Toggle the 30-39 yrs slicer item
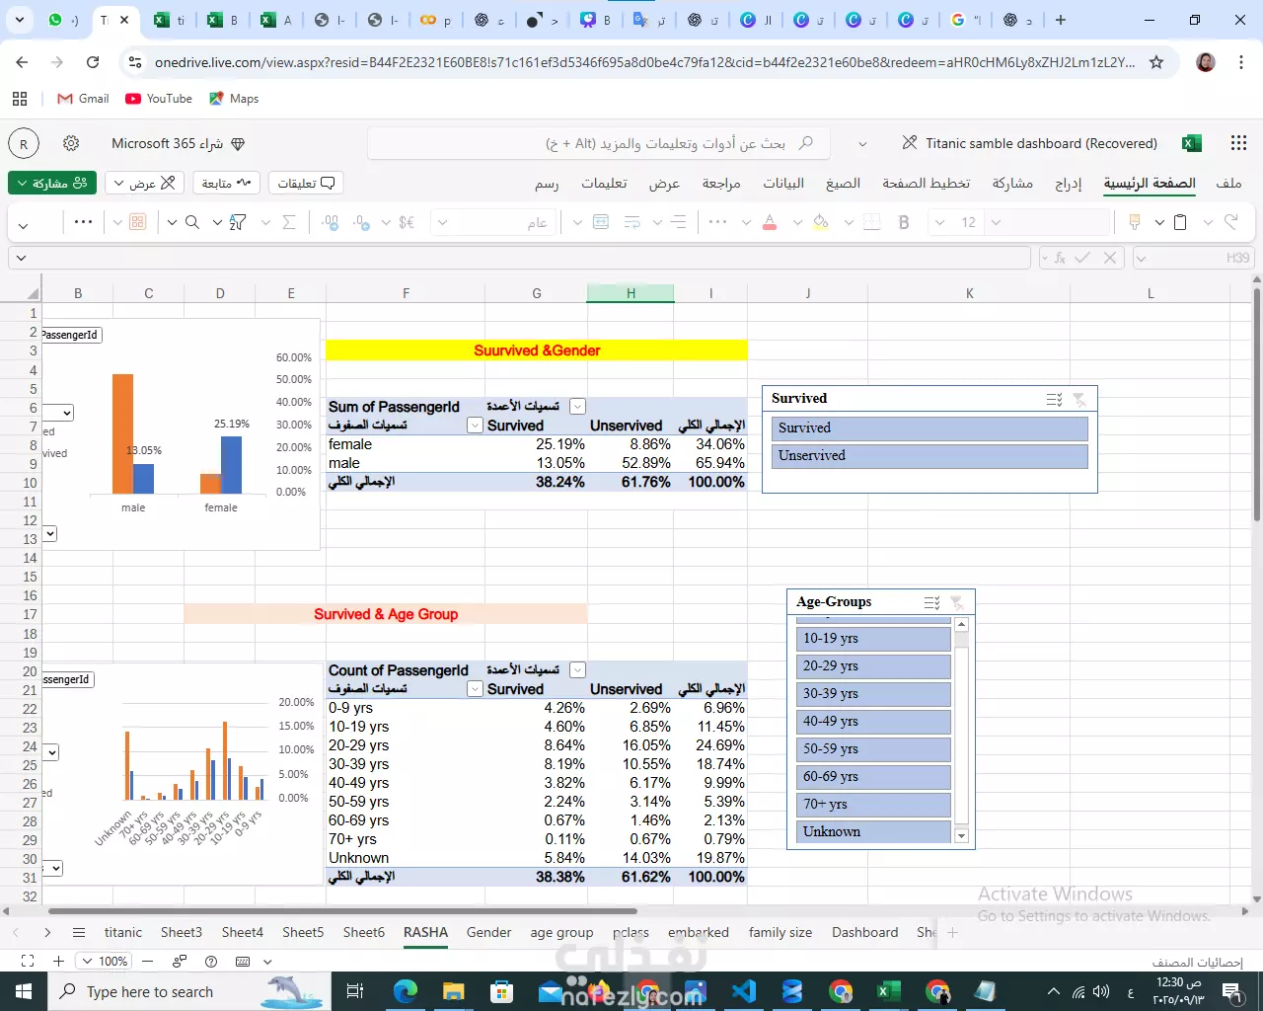 pyautogui.click(x=873, y=694)
